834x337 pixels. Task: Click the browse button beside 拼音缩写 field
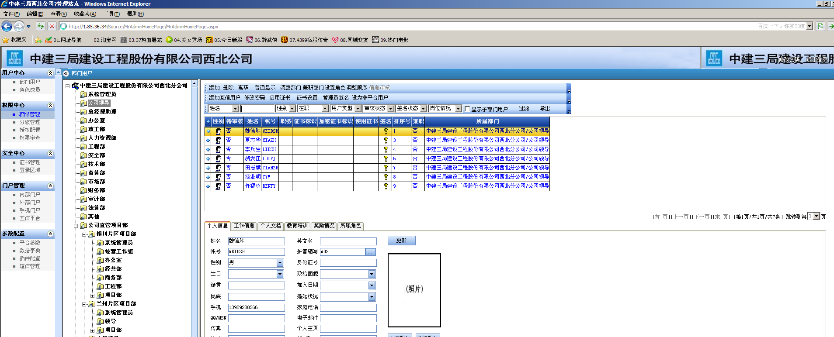(370, 252)
